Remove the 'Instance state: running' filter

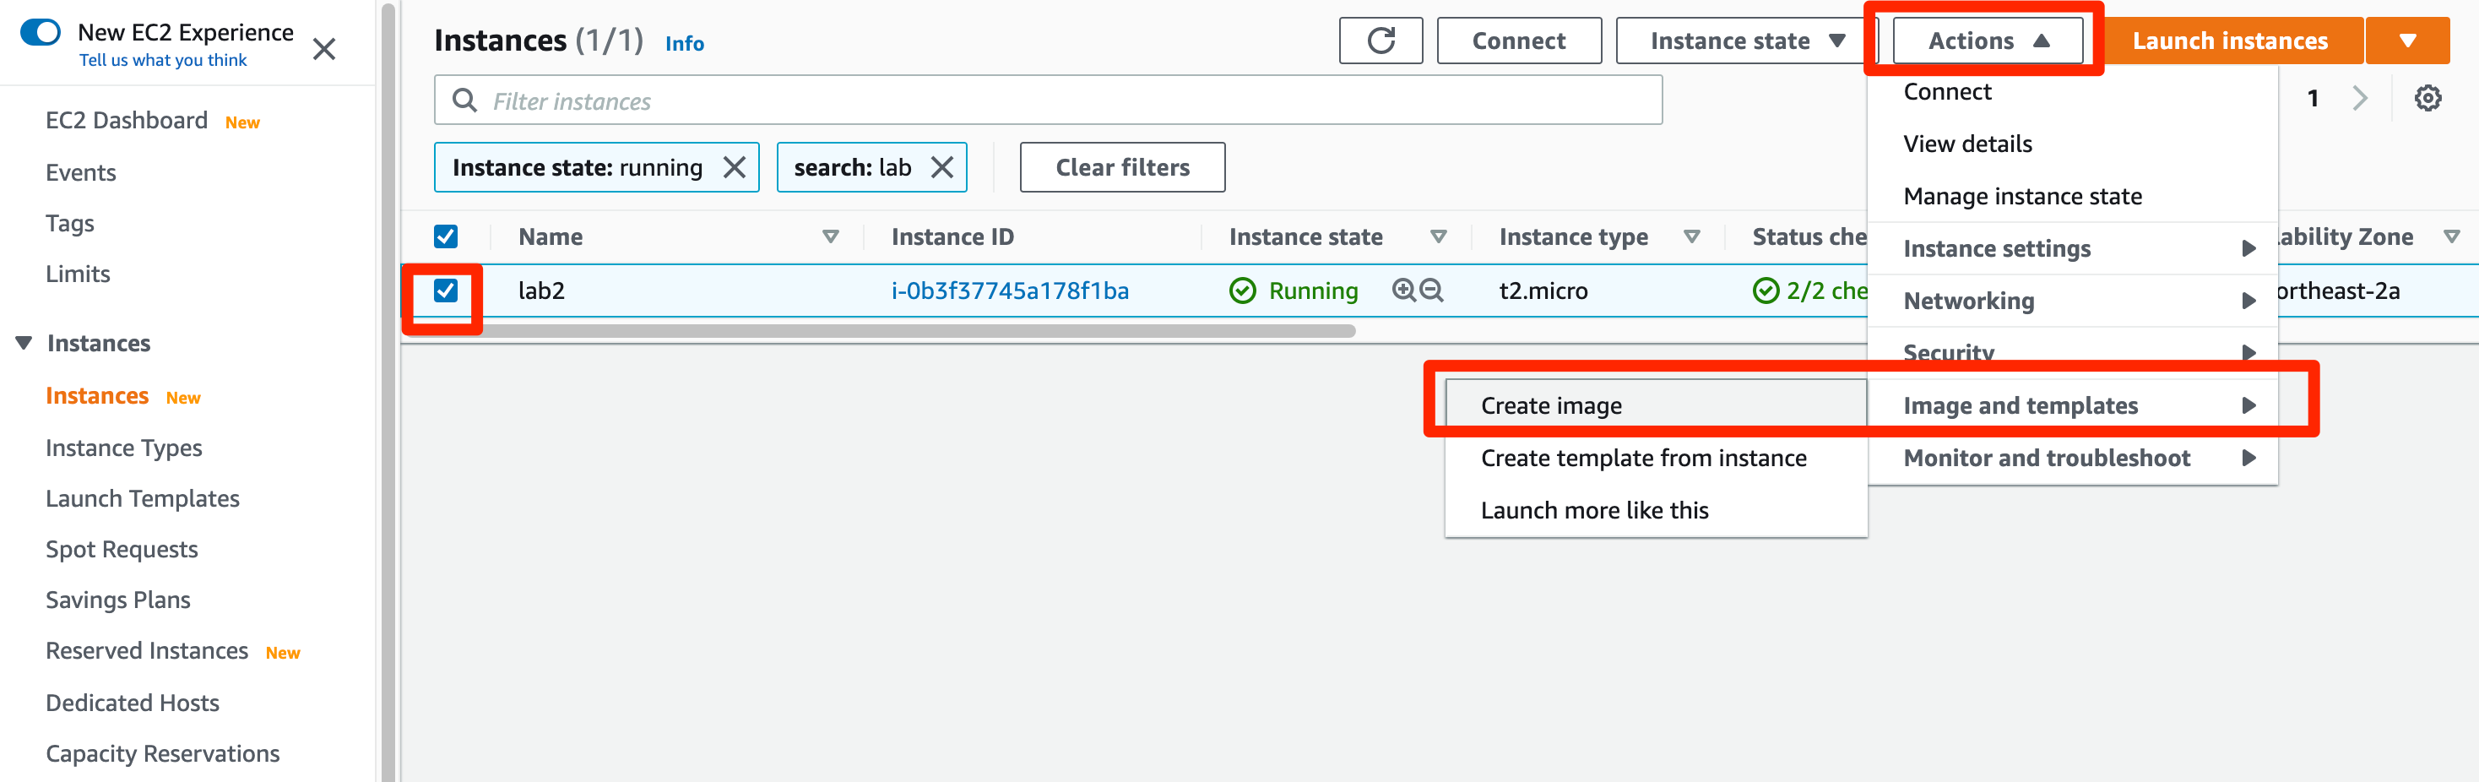735,167
